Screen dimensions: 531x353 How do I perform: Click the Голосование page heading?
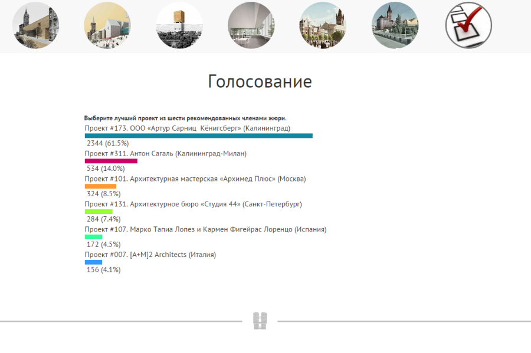(260, 82)
